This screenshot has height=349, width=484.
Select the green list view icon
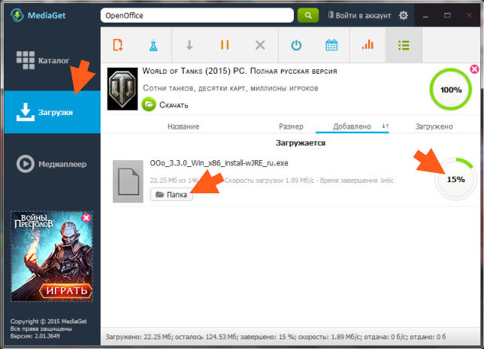point(404,45)
